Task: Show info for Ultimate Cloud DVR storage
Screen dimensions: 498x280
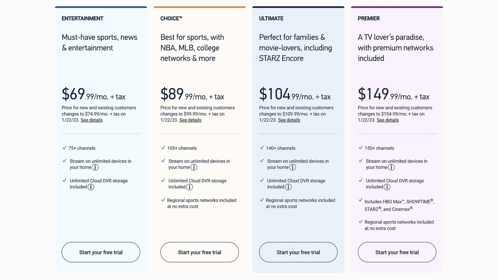Action: [288, 187]
